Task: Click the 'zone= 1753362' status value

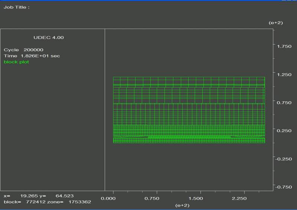Action: pos(69,202)
